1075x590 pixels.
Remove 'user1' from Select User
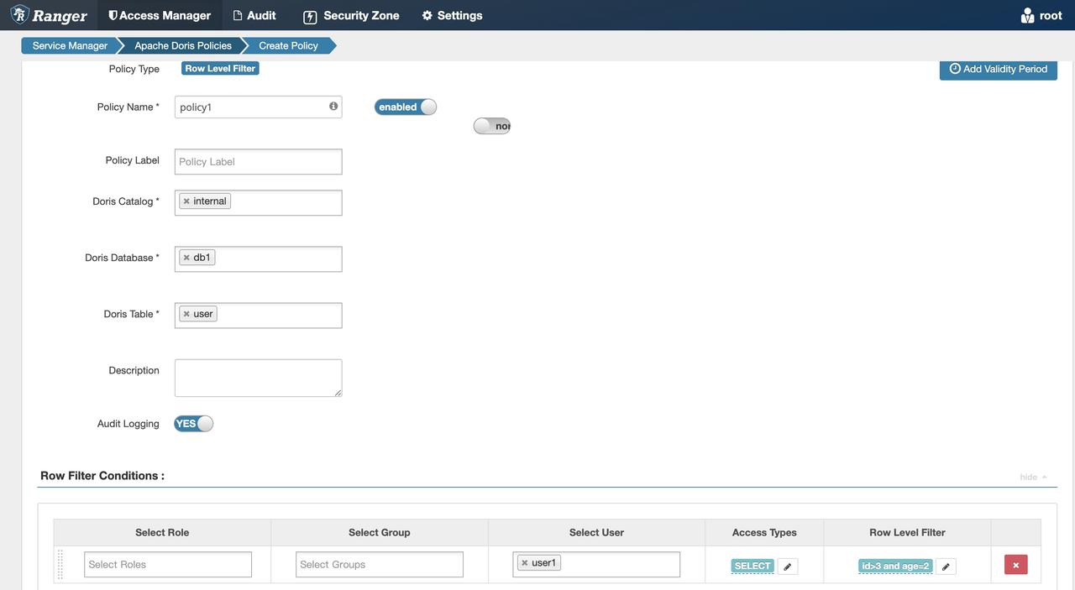click(525, 563)
